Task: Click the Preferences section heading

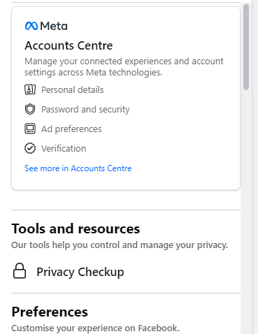Action: point(50,312)
